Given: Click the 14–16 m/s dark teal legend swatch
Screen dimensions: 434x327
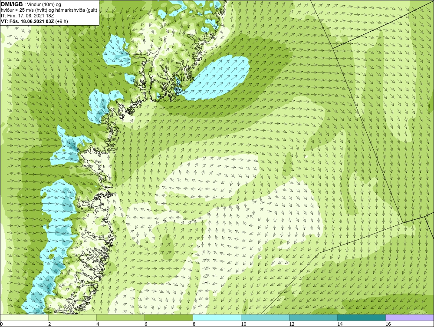Looking at the screenshot, I should point(362,317).
